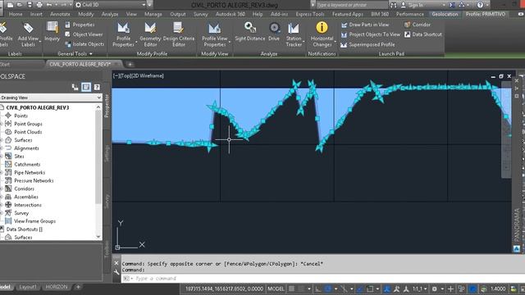Click the Print icon in quick access bar

tap(39, 5)
